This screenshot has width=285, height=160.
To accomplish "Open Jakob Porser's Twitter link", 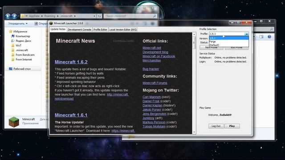I will [x=152, y=110].
